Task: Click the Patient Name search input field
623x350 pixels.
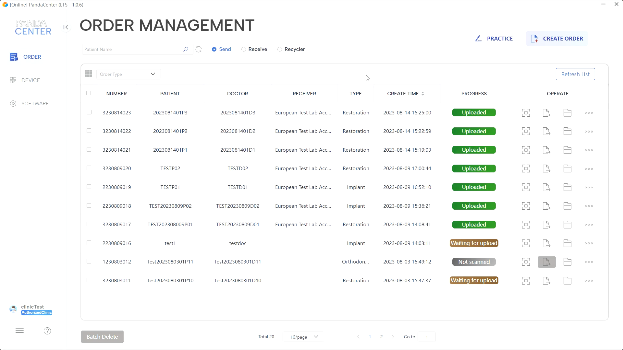Action: [x=130, y=49]
